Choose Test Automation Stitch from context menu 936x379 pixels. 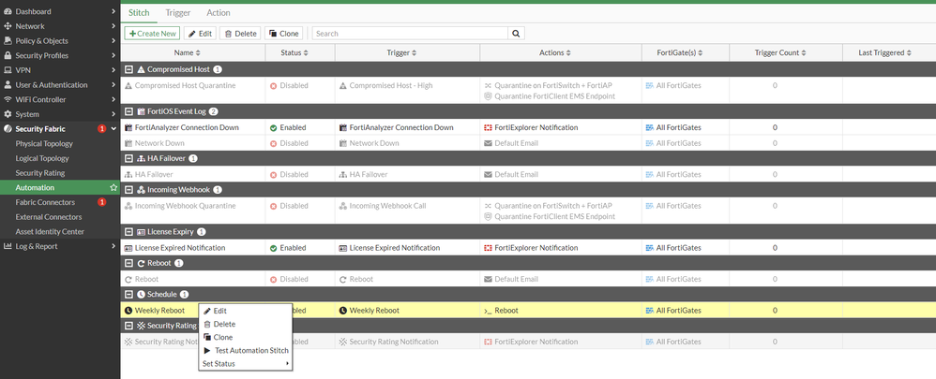pyautogui.click(x=246, y=350)
